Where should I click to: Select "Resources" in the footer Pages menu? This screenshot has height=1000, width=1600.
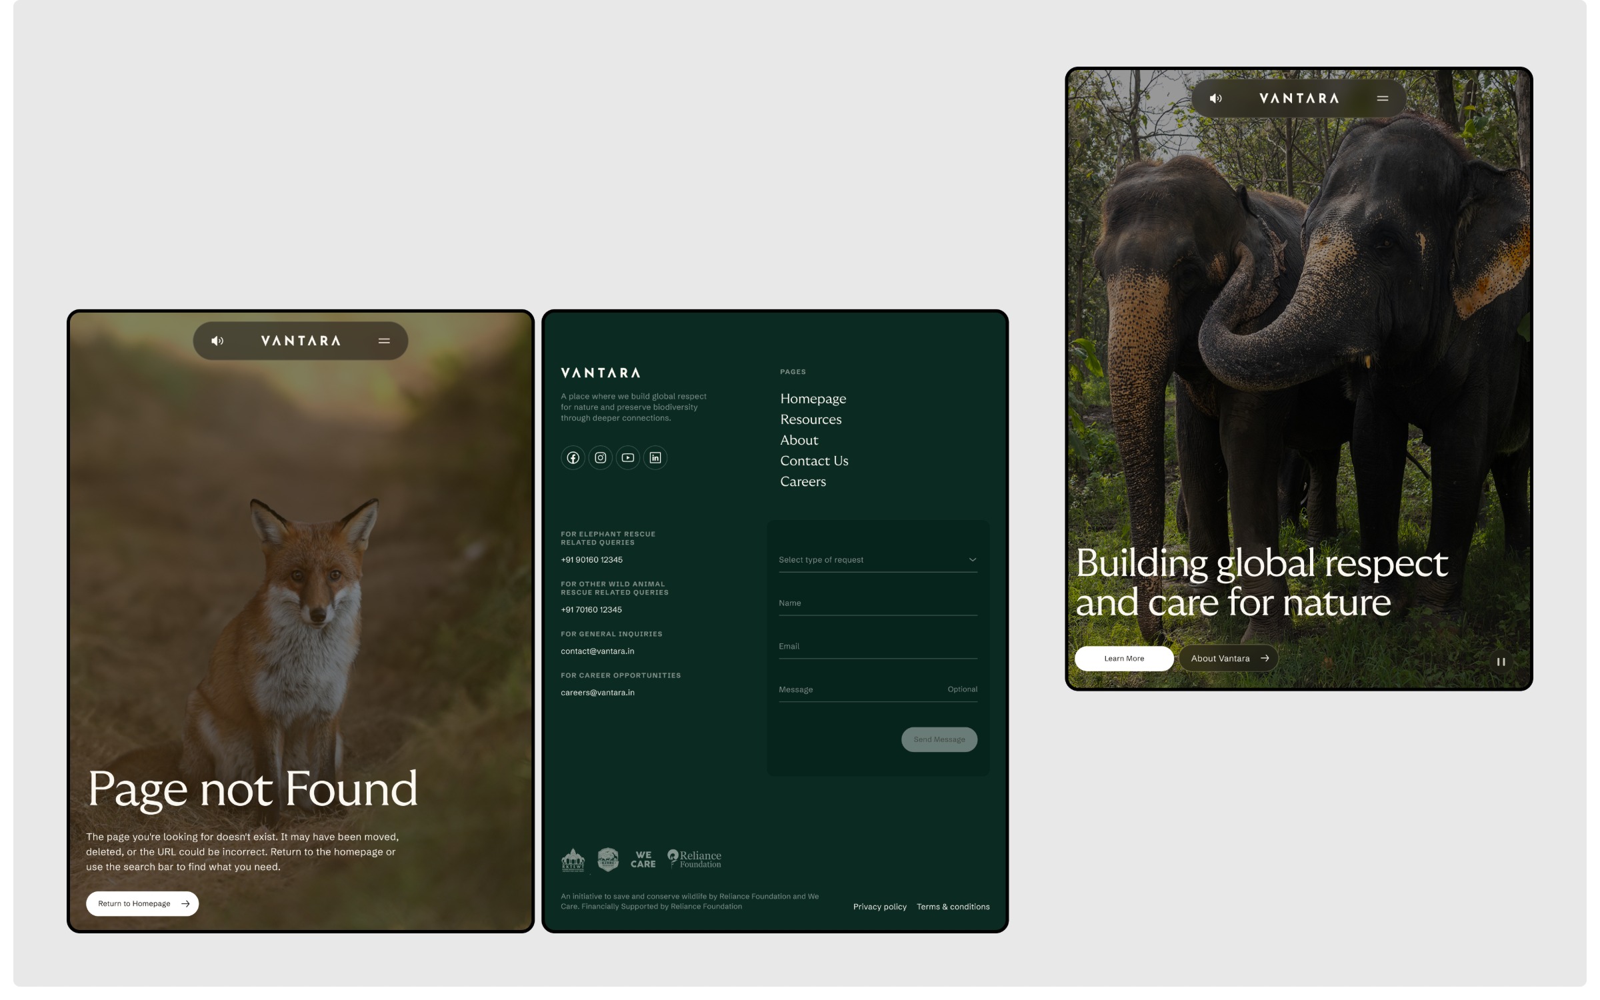click(x=811, y=419)
